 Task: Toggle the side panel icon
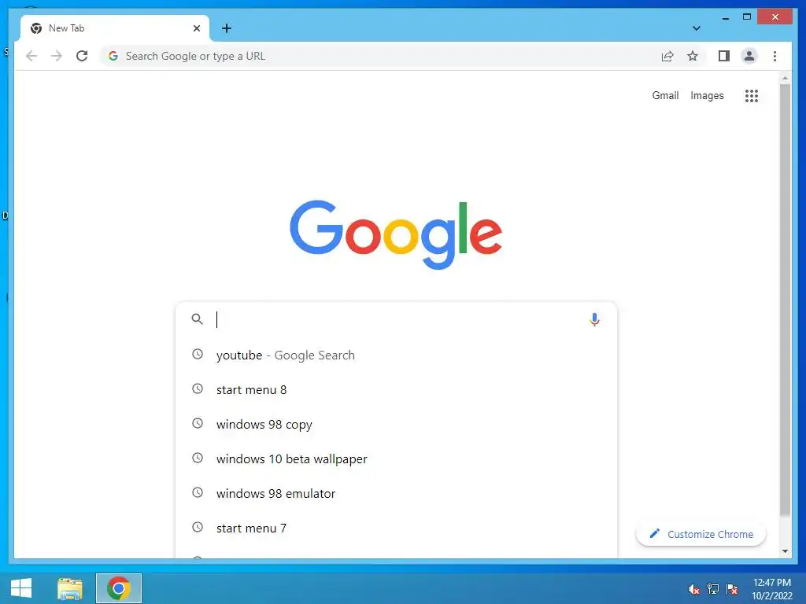click(724, 56)
